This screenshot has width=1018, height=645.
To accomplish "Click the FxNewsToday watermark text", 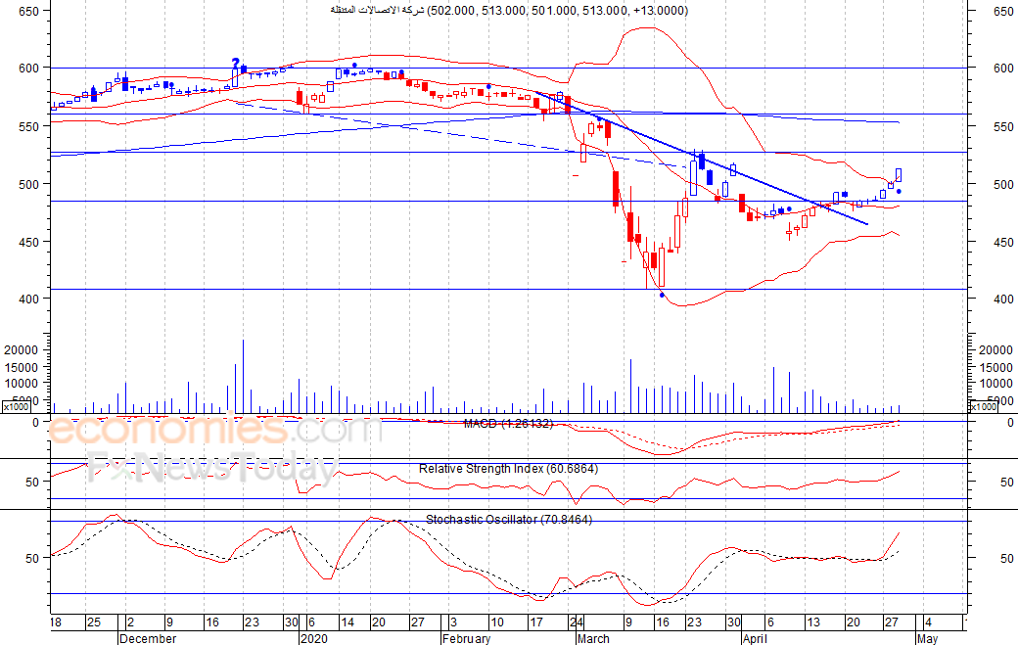I will [212, 468].
